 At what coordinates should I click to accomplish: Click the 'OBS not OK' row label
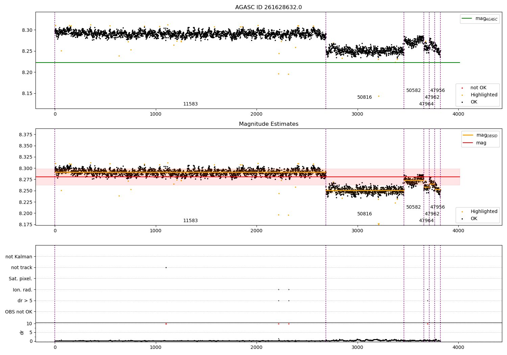(x=19, y=312)
